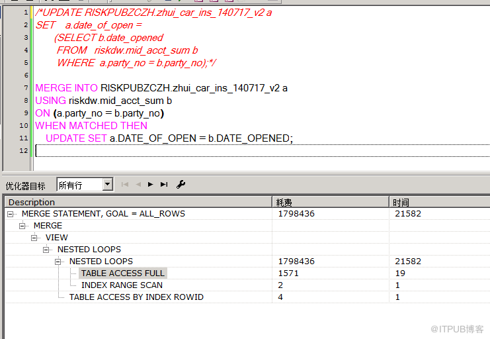This screenshot has width=490, height=339.
Task: Click 'FROM riskdw.mid_acct_sum b' comment line
Action: 127,50
